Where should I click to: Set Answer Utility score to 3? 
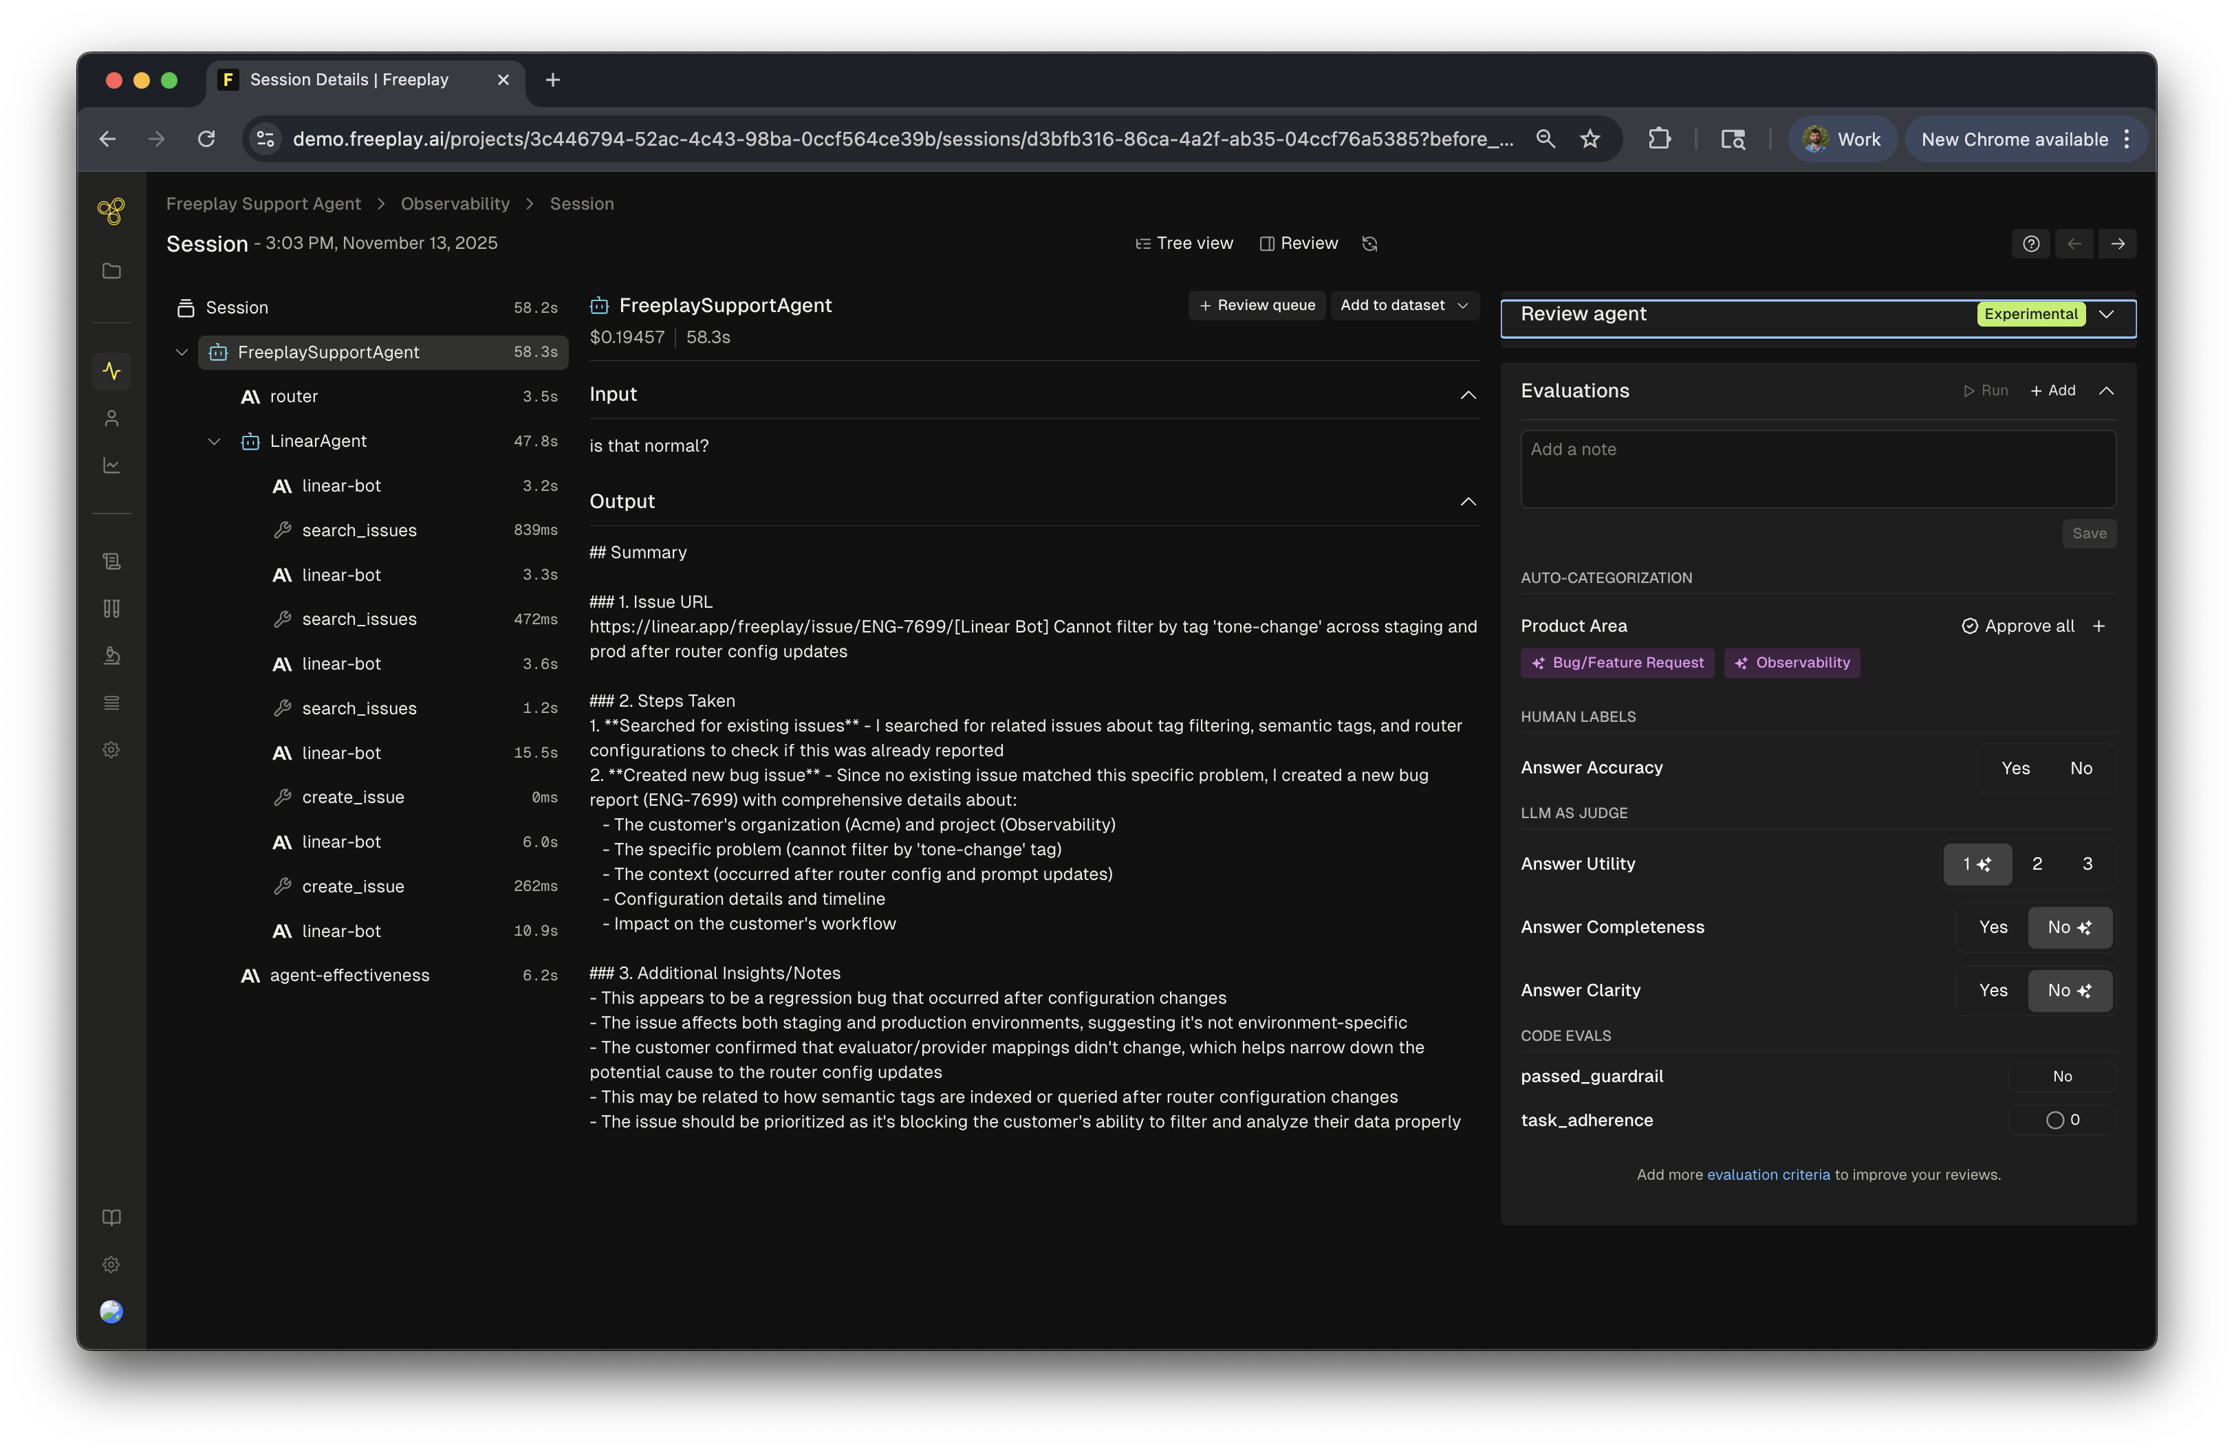click(x=2087, y=864)
